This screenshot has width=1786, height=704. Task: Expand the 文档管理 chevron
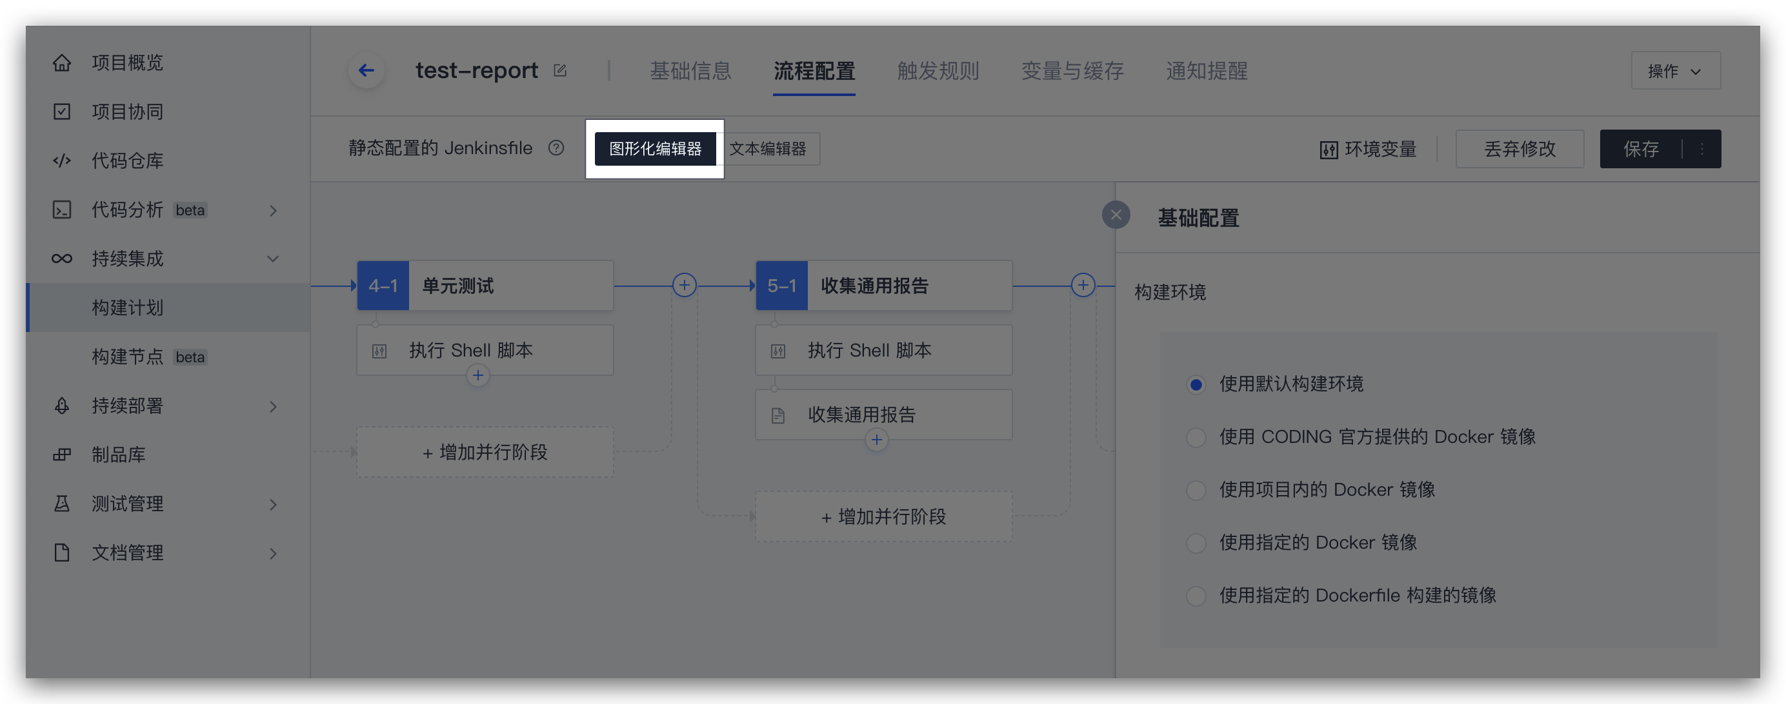coord(273,553)
